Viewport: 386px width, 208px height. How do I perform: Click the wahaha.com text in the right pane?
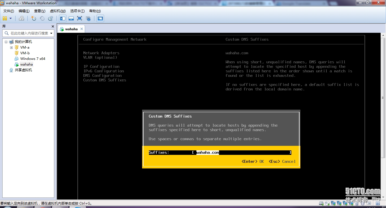(237, 53)
